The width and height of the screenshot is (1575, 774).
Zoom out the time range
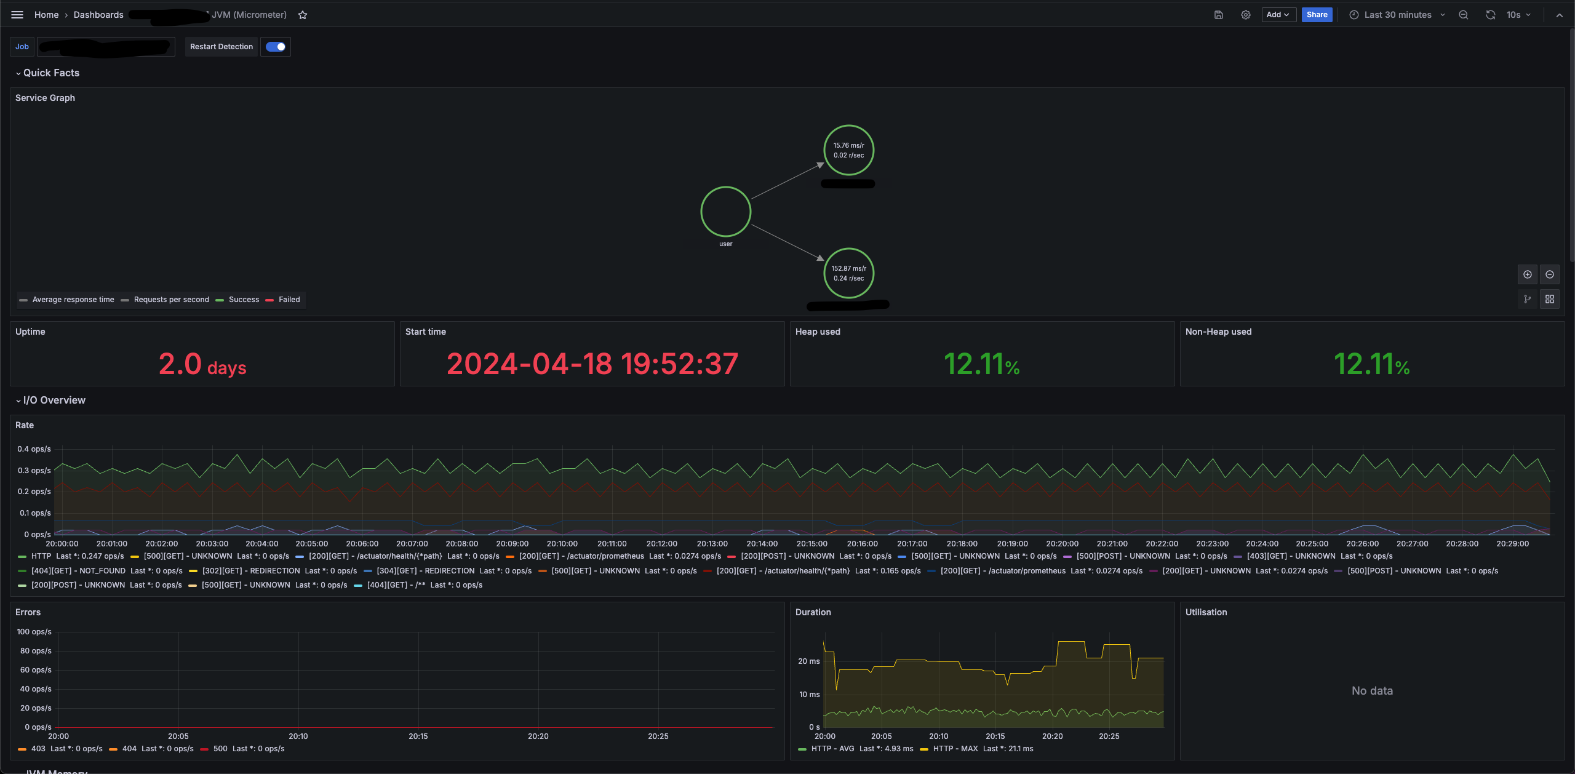pyautogui.click(x=1464, y=15)
